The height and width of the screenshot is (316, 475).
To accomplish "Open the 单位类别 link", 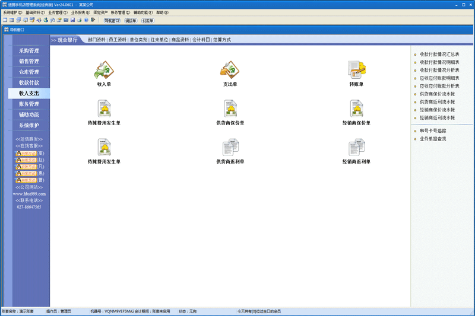I will pyautogui.click(x=138, y=40).
